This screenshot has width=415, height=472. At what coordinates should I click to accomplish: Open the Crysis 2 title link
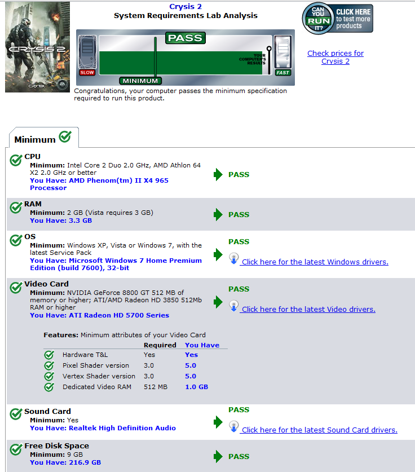[x=186, y=7]
